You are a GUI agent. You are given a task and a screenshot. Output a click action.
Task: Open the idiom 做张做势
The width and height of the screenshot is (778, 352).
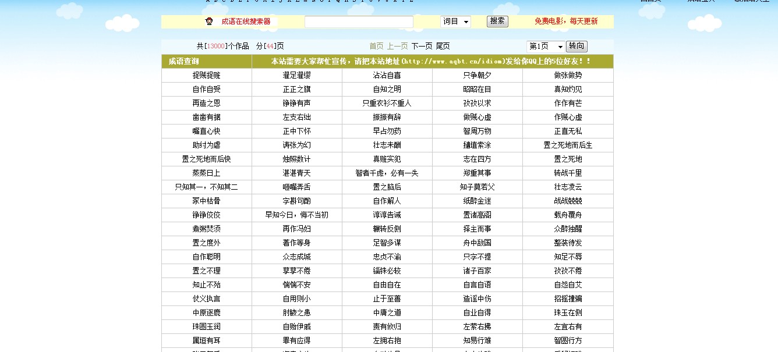pyautogui.click(x=568, y=76)
